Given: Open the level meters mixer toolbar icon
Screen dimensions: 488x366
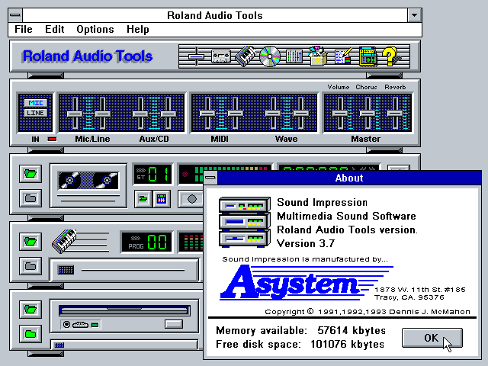Looking at the screenshot, I should 294,56.
